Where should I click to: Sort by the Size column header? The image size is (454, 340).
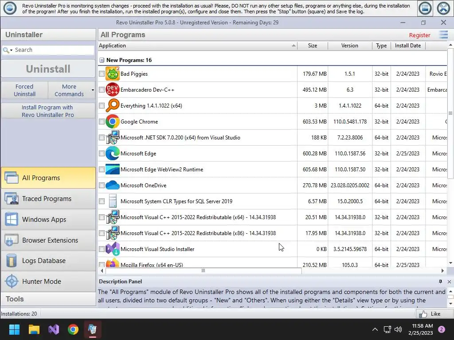(x=313, y=46)
